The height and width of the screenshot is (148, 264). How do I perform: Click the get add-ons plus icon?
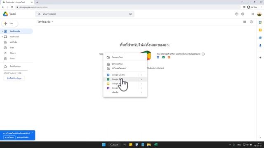click(x=260, y=58)
